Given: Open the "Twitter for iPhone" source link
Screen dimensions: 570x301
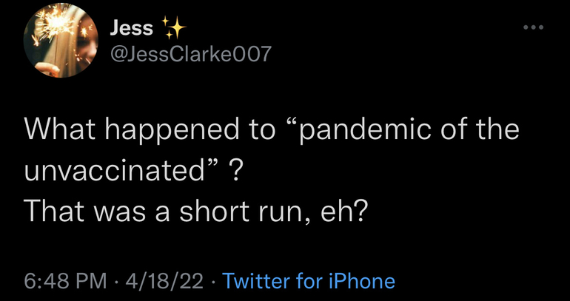Looking at the screenshot, I should [308, 281].
